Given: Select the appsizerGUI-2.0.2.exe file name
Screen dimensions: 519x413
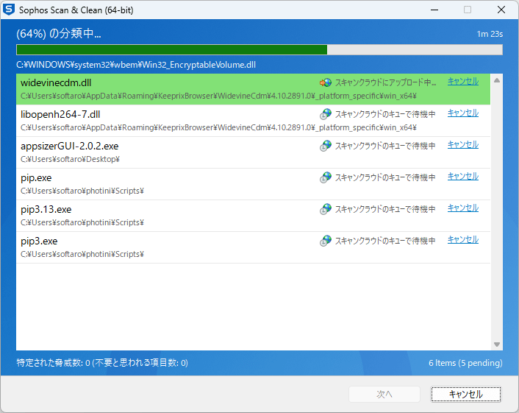Looking at the screenshot, I should [70, 147].
